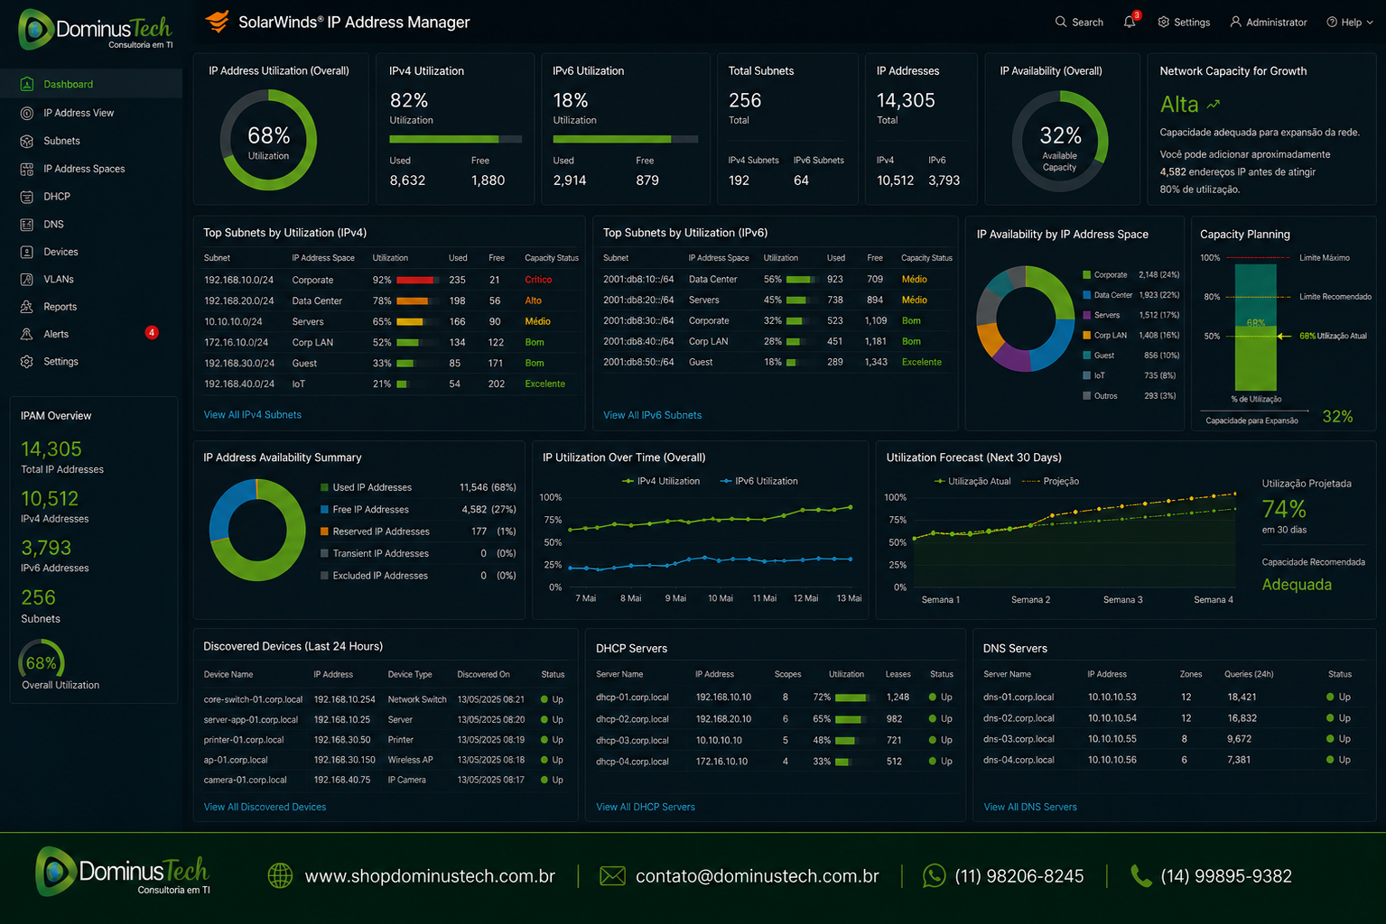Click the footer phone handset icon

[1141, 875]
